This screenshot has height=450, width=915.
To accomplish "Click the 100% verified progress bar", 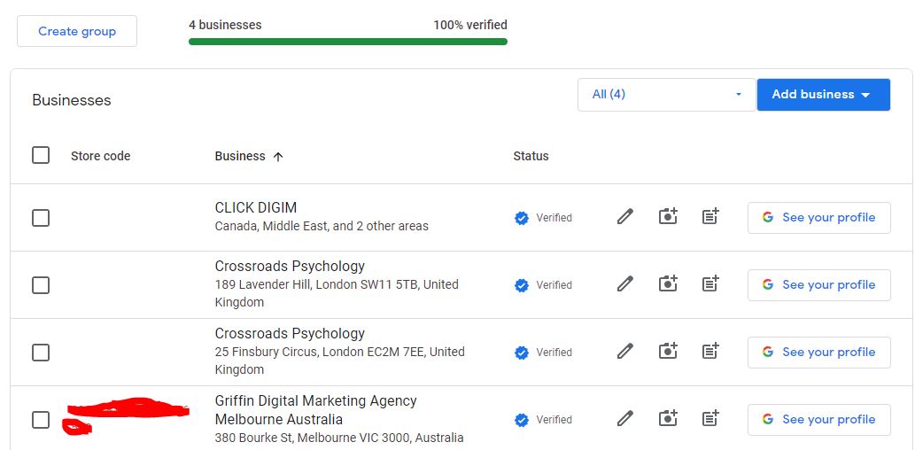I will coord(348,41).
